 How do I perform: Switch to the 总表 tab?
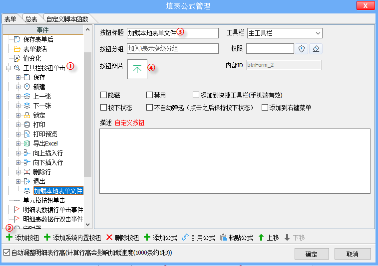(x=31, y=19)
